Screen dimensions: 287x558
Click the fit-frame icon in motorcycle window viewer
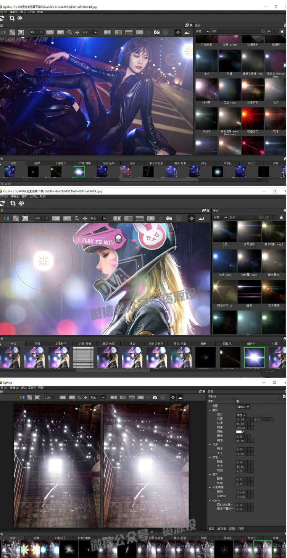point(21,32)
